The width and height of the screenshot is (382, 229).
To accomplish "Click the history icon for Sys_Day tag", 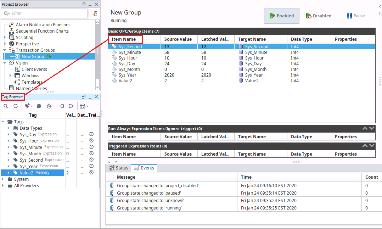I will tap(91, 134).
